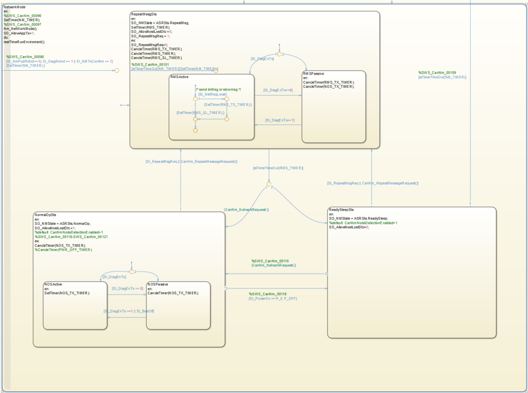
Task: Click the NetworkMode state title
Action: point(15,7)
